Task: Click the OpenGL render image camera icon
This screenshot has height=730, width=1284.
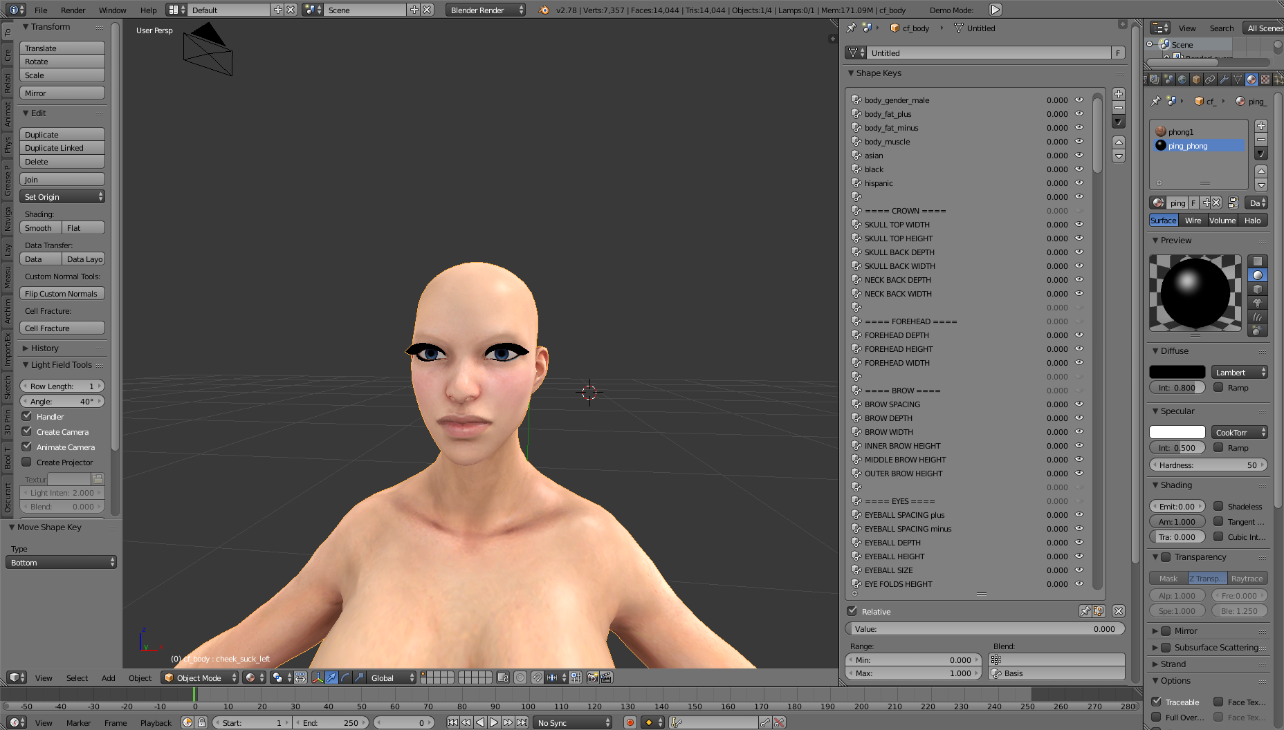Action: 592,677
